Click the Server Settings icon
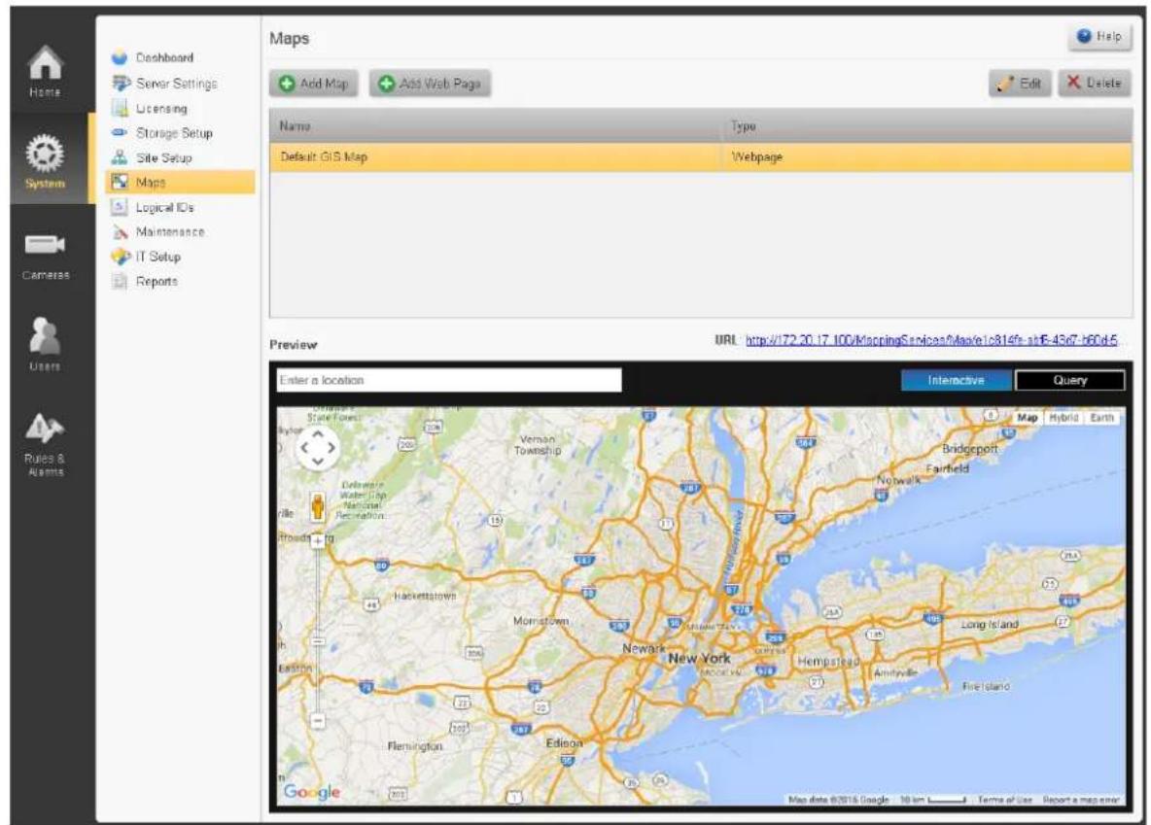This screenshot has width=1151, height=825. click(x=121, y=83)
